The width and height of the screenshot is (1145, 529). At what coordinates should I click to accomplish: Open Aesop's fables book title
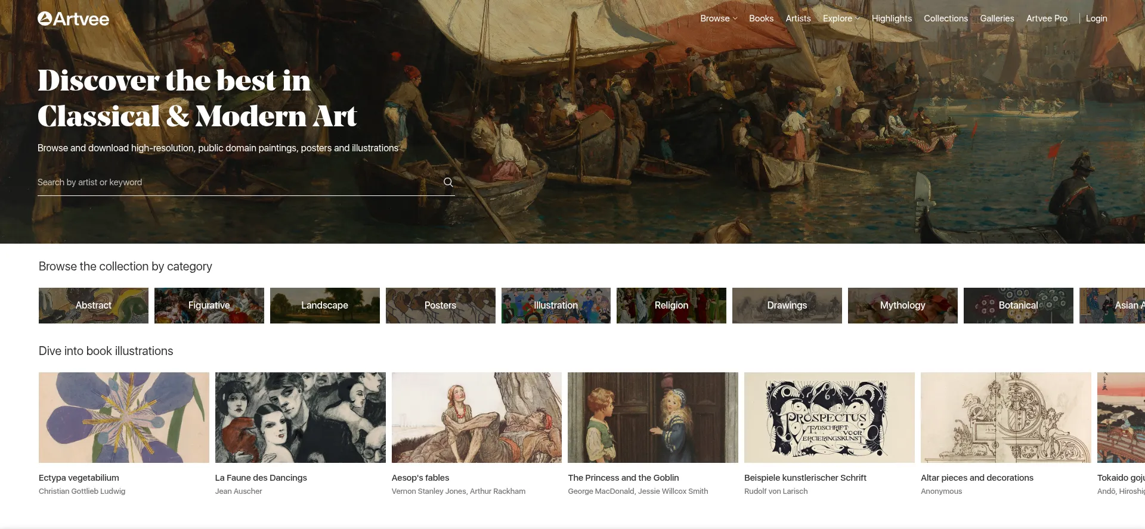[x=420, y=478]
